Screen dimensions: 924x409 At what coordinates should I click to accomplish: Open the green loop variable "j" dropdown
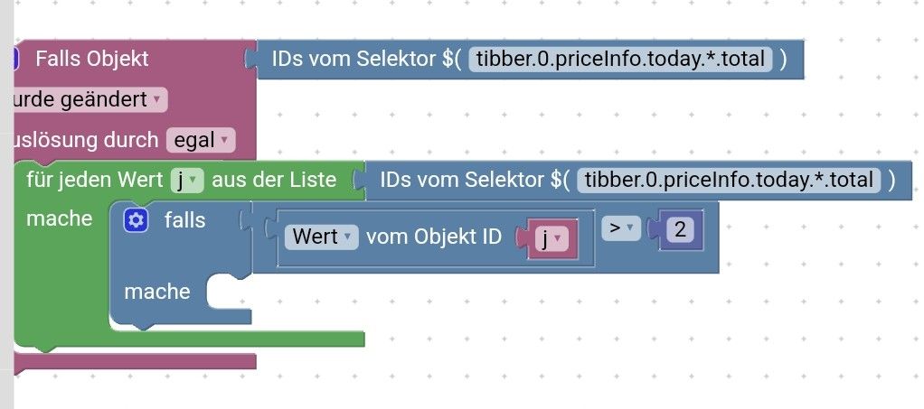tap(184, 181)
